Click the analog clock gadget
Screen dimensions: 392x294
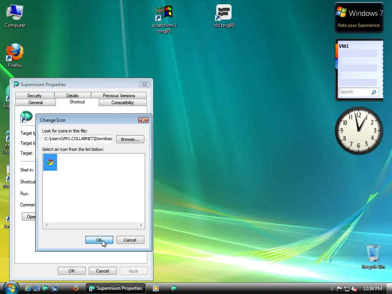pyautogui.click(x=359, y=131)
